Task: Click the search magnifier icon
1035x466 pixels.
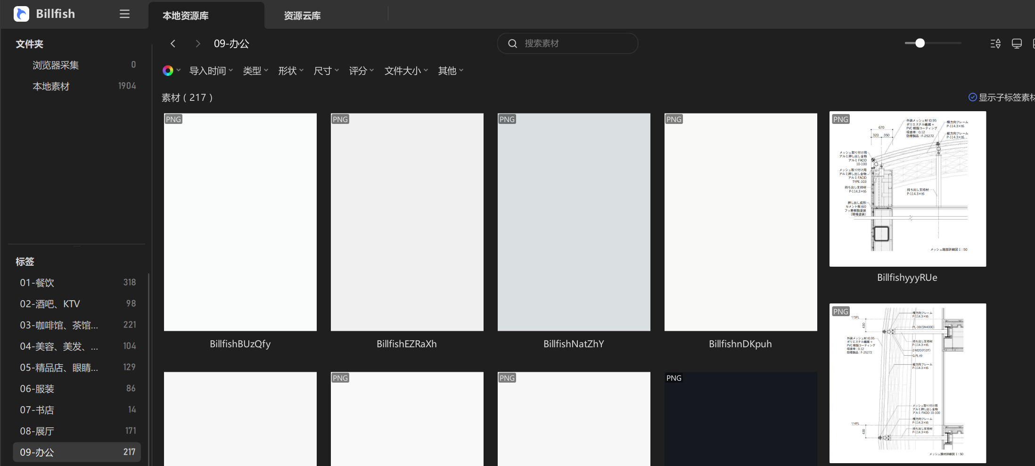Action: coord(513,44)
